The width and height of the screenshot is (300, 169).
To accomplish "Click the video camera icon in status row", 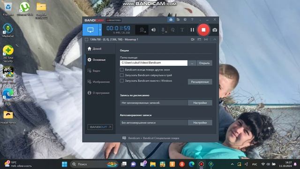I will (193, 39).
